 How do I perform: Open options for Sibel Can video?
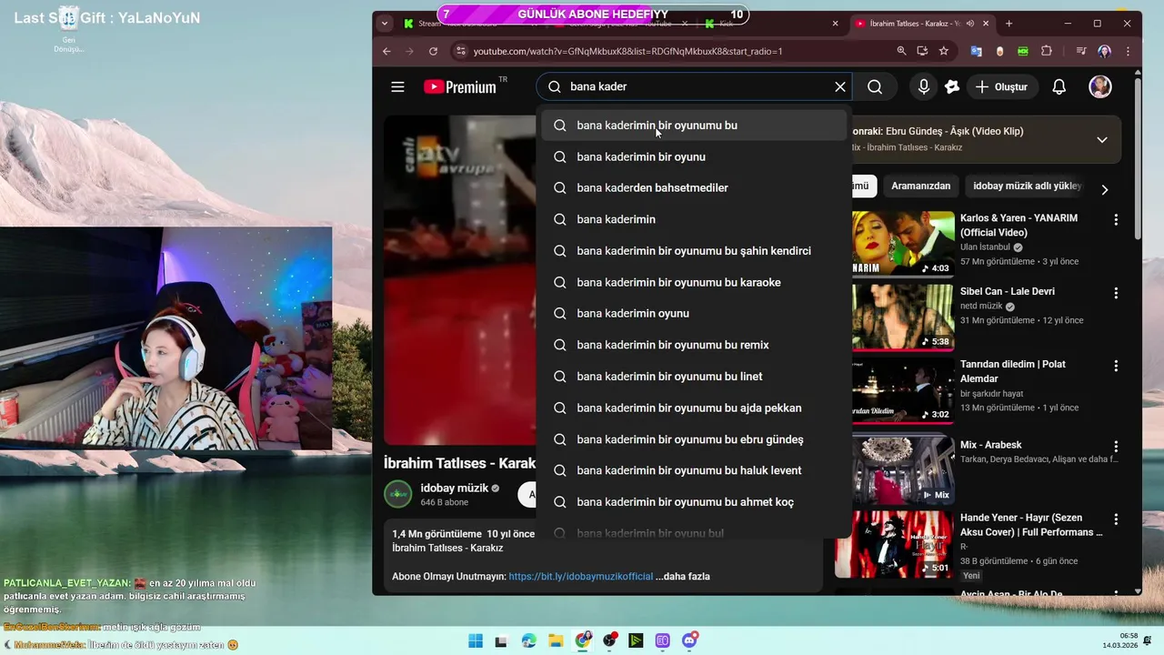click(1116, 293)
